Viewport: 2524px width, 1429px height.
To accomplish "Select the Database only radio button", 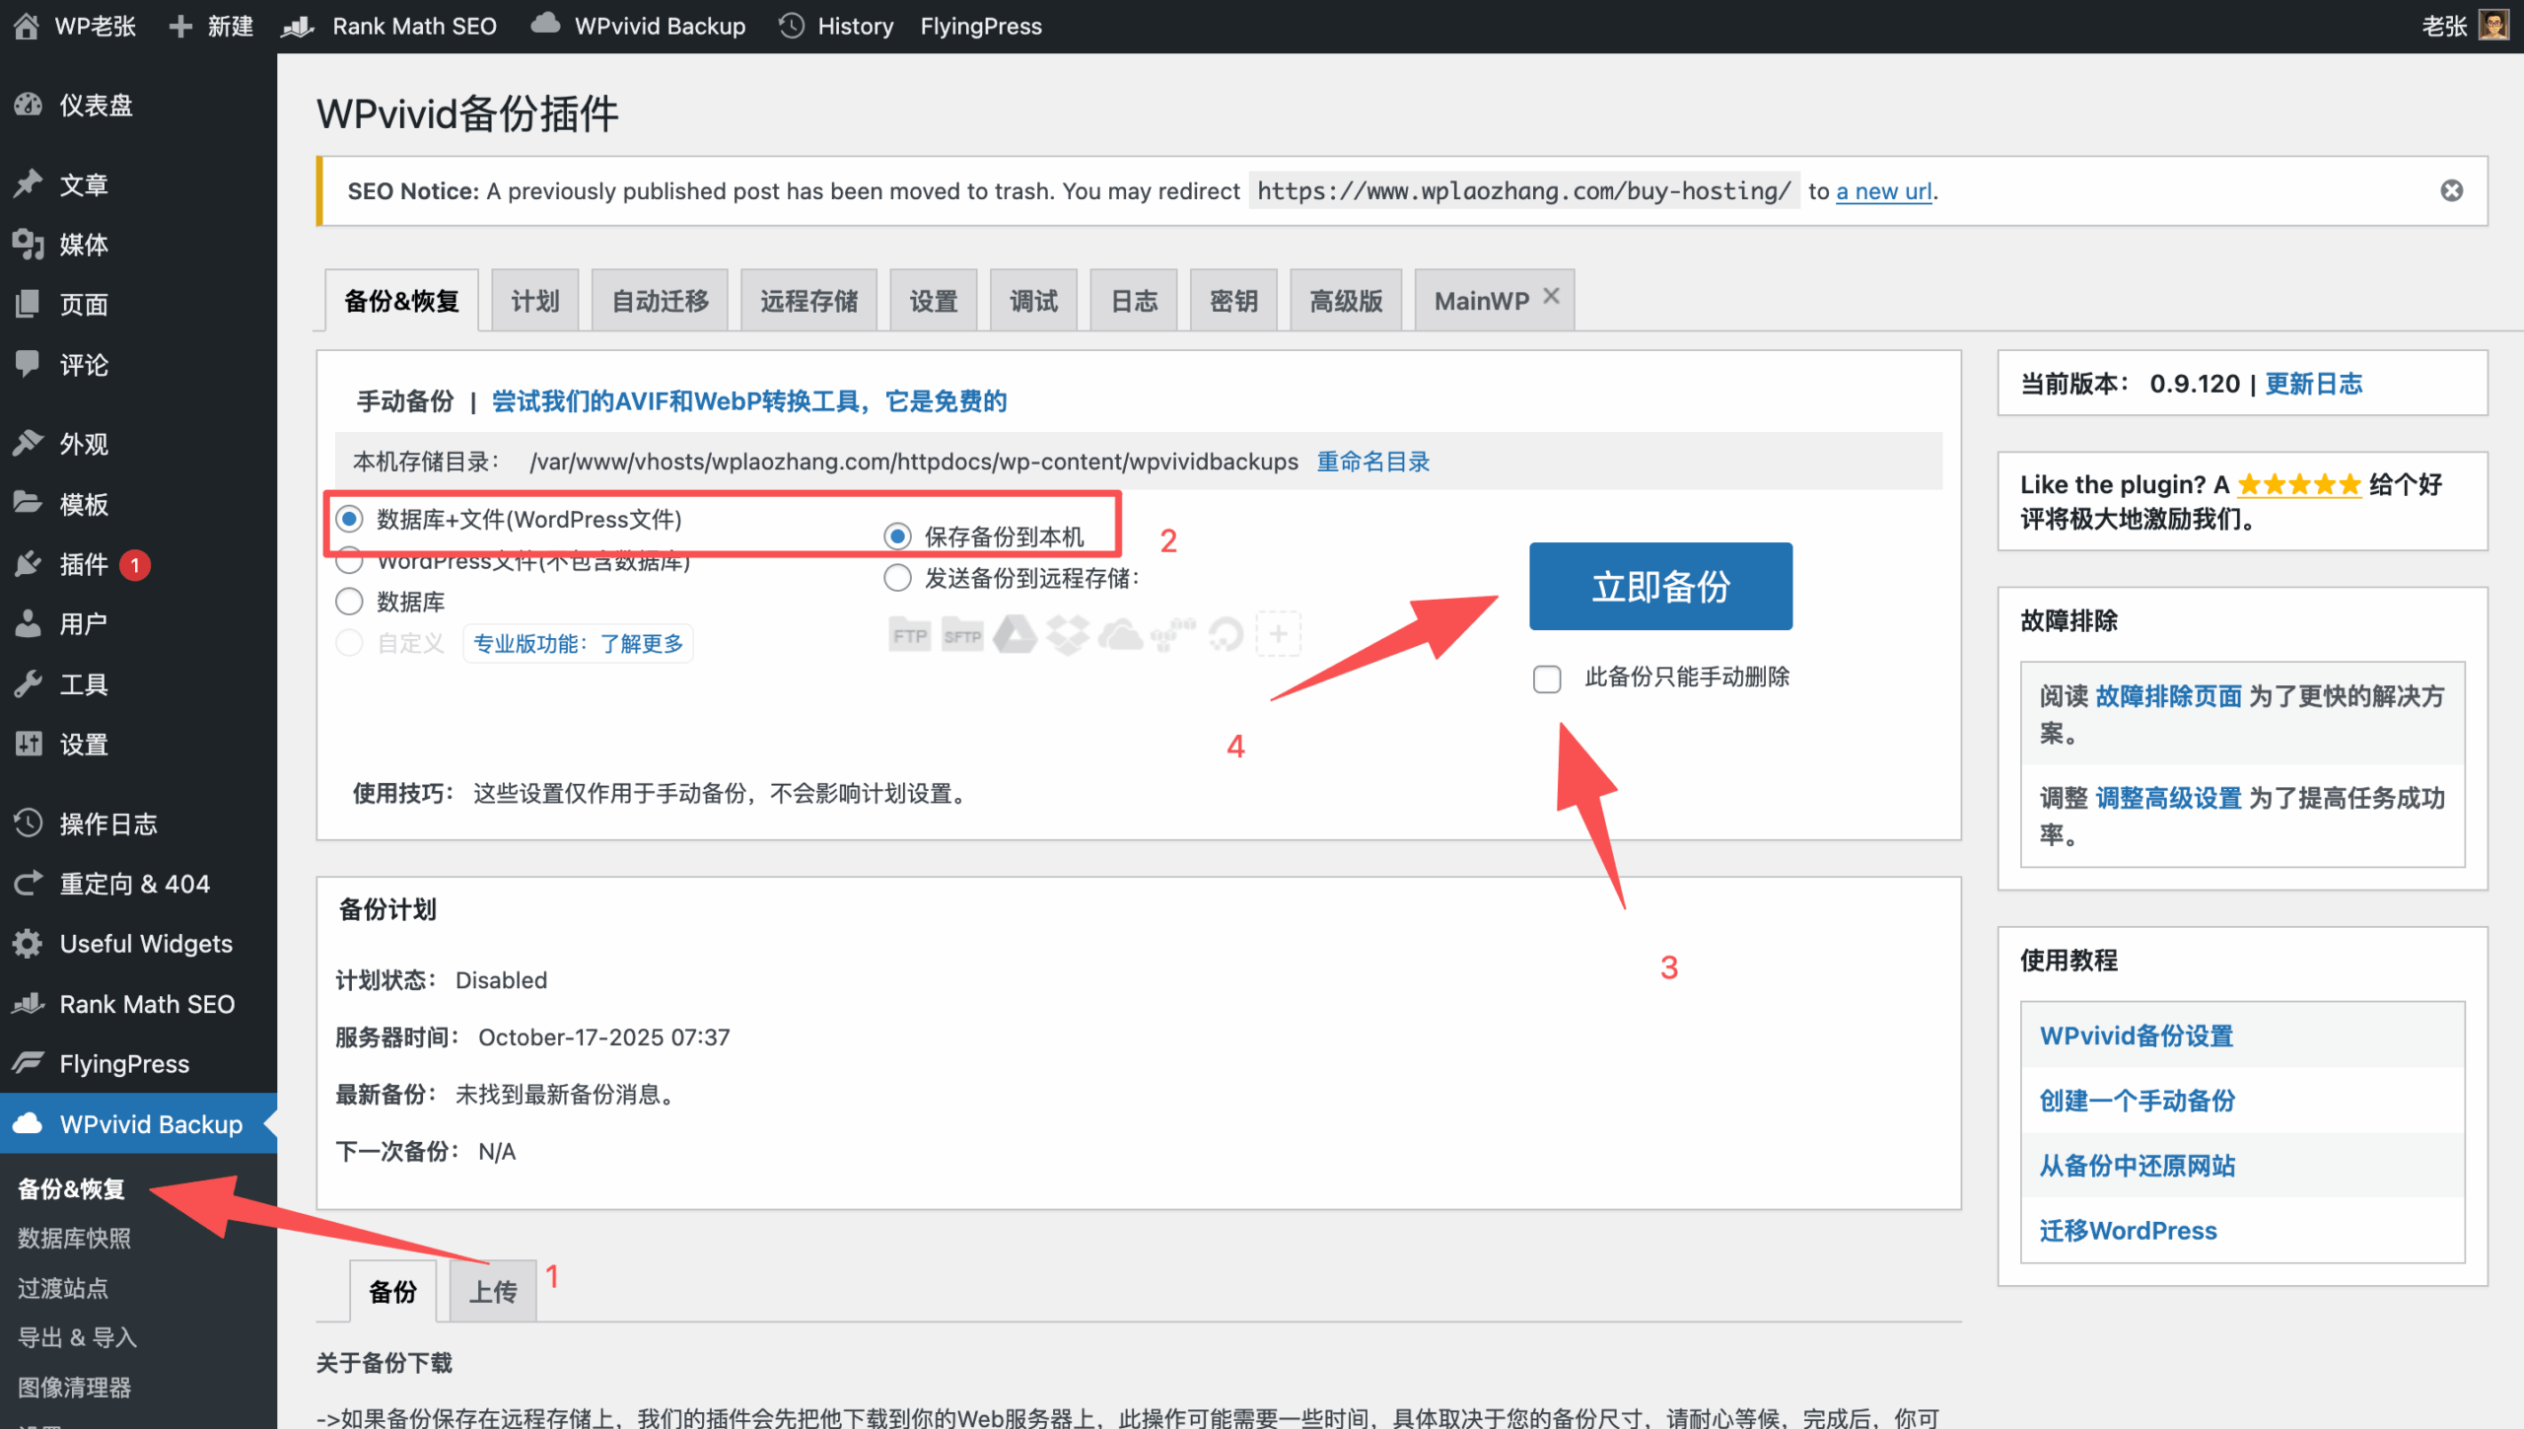I will [349, 602].
